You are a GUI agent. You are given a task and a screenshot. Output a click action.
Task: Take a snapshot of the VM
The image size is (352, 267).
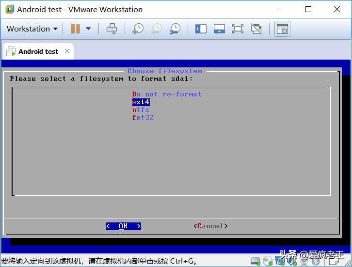138,29
